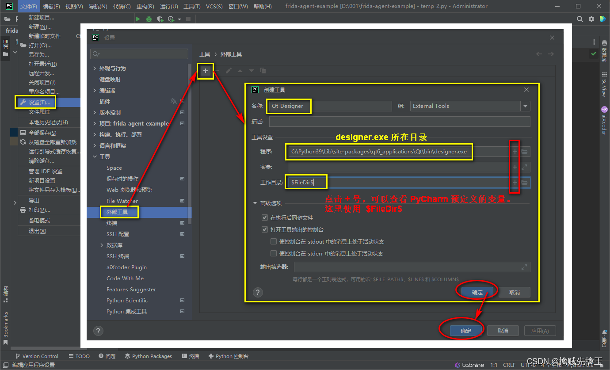610x370 pixels.
Task: Click the Run with Coverage icon
Action: pos(160,19)
